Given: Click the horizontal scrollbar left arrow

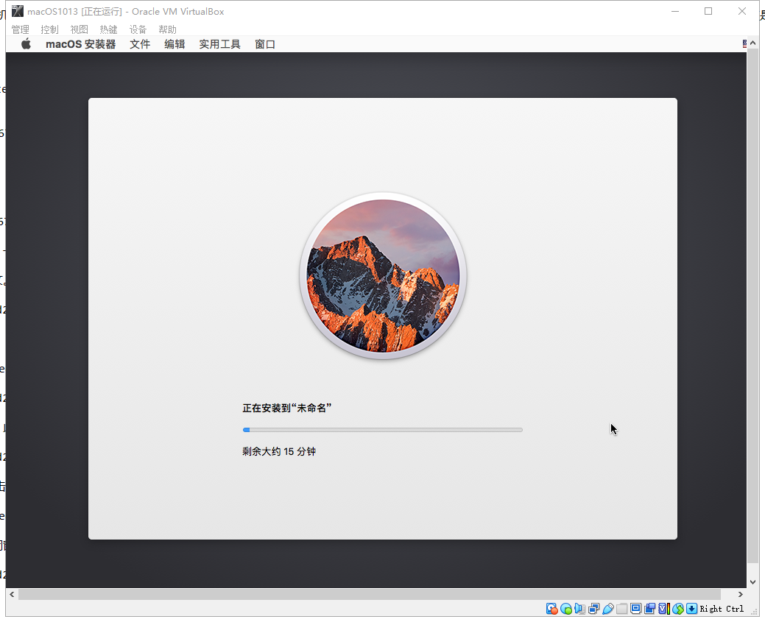Looking at the screenshot, I should pyautogui.click(x=12, y=594).
